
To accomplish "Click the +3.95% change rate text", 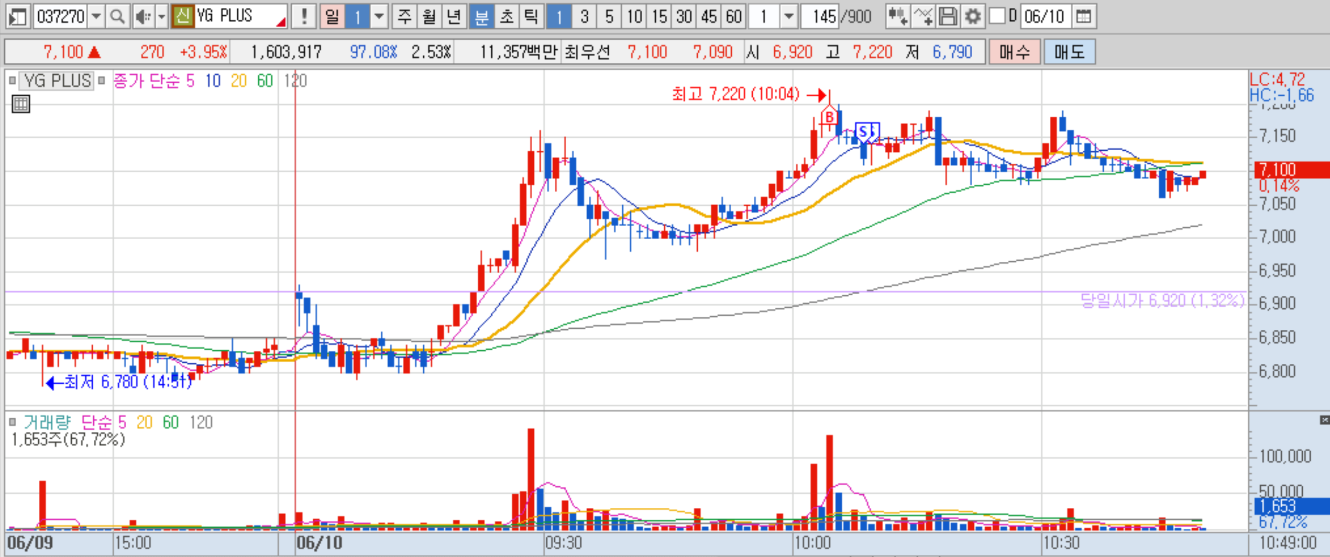I will pos(203,52).
